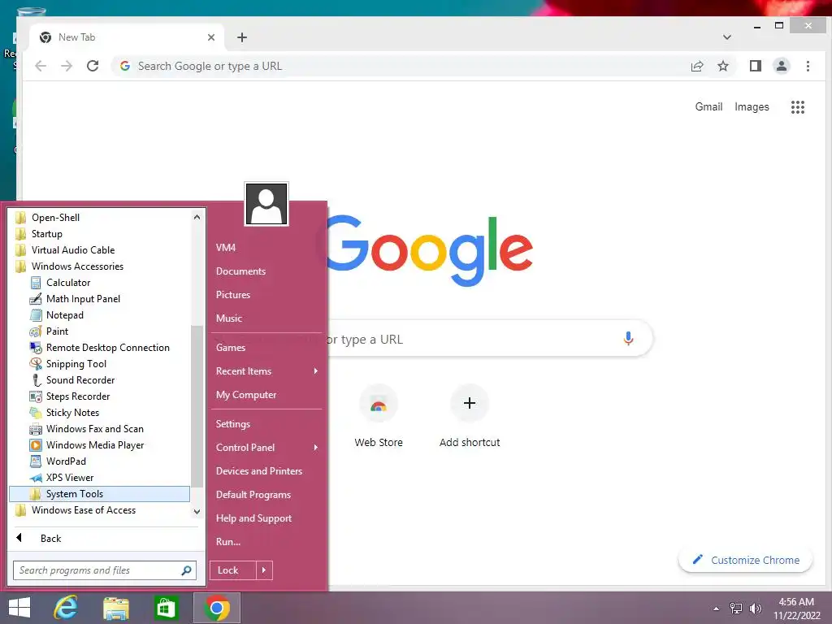Click the Lock button
832x624 pixels.
point(233,570)
